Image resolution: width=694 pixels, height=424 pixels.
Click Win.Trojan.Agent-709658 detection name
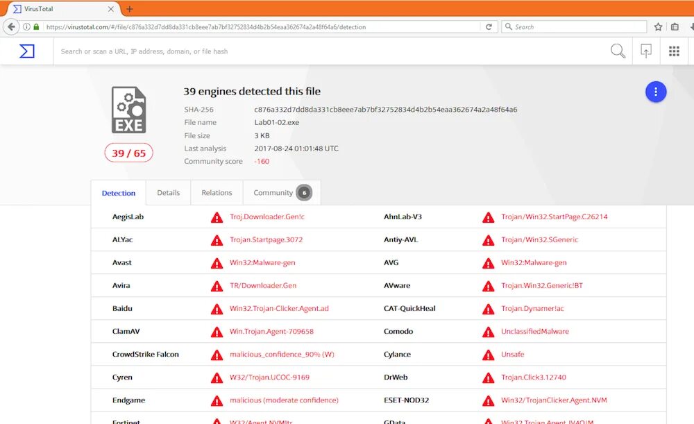[271, 331]
